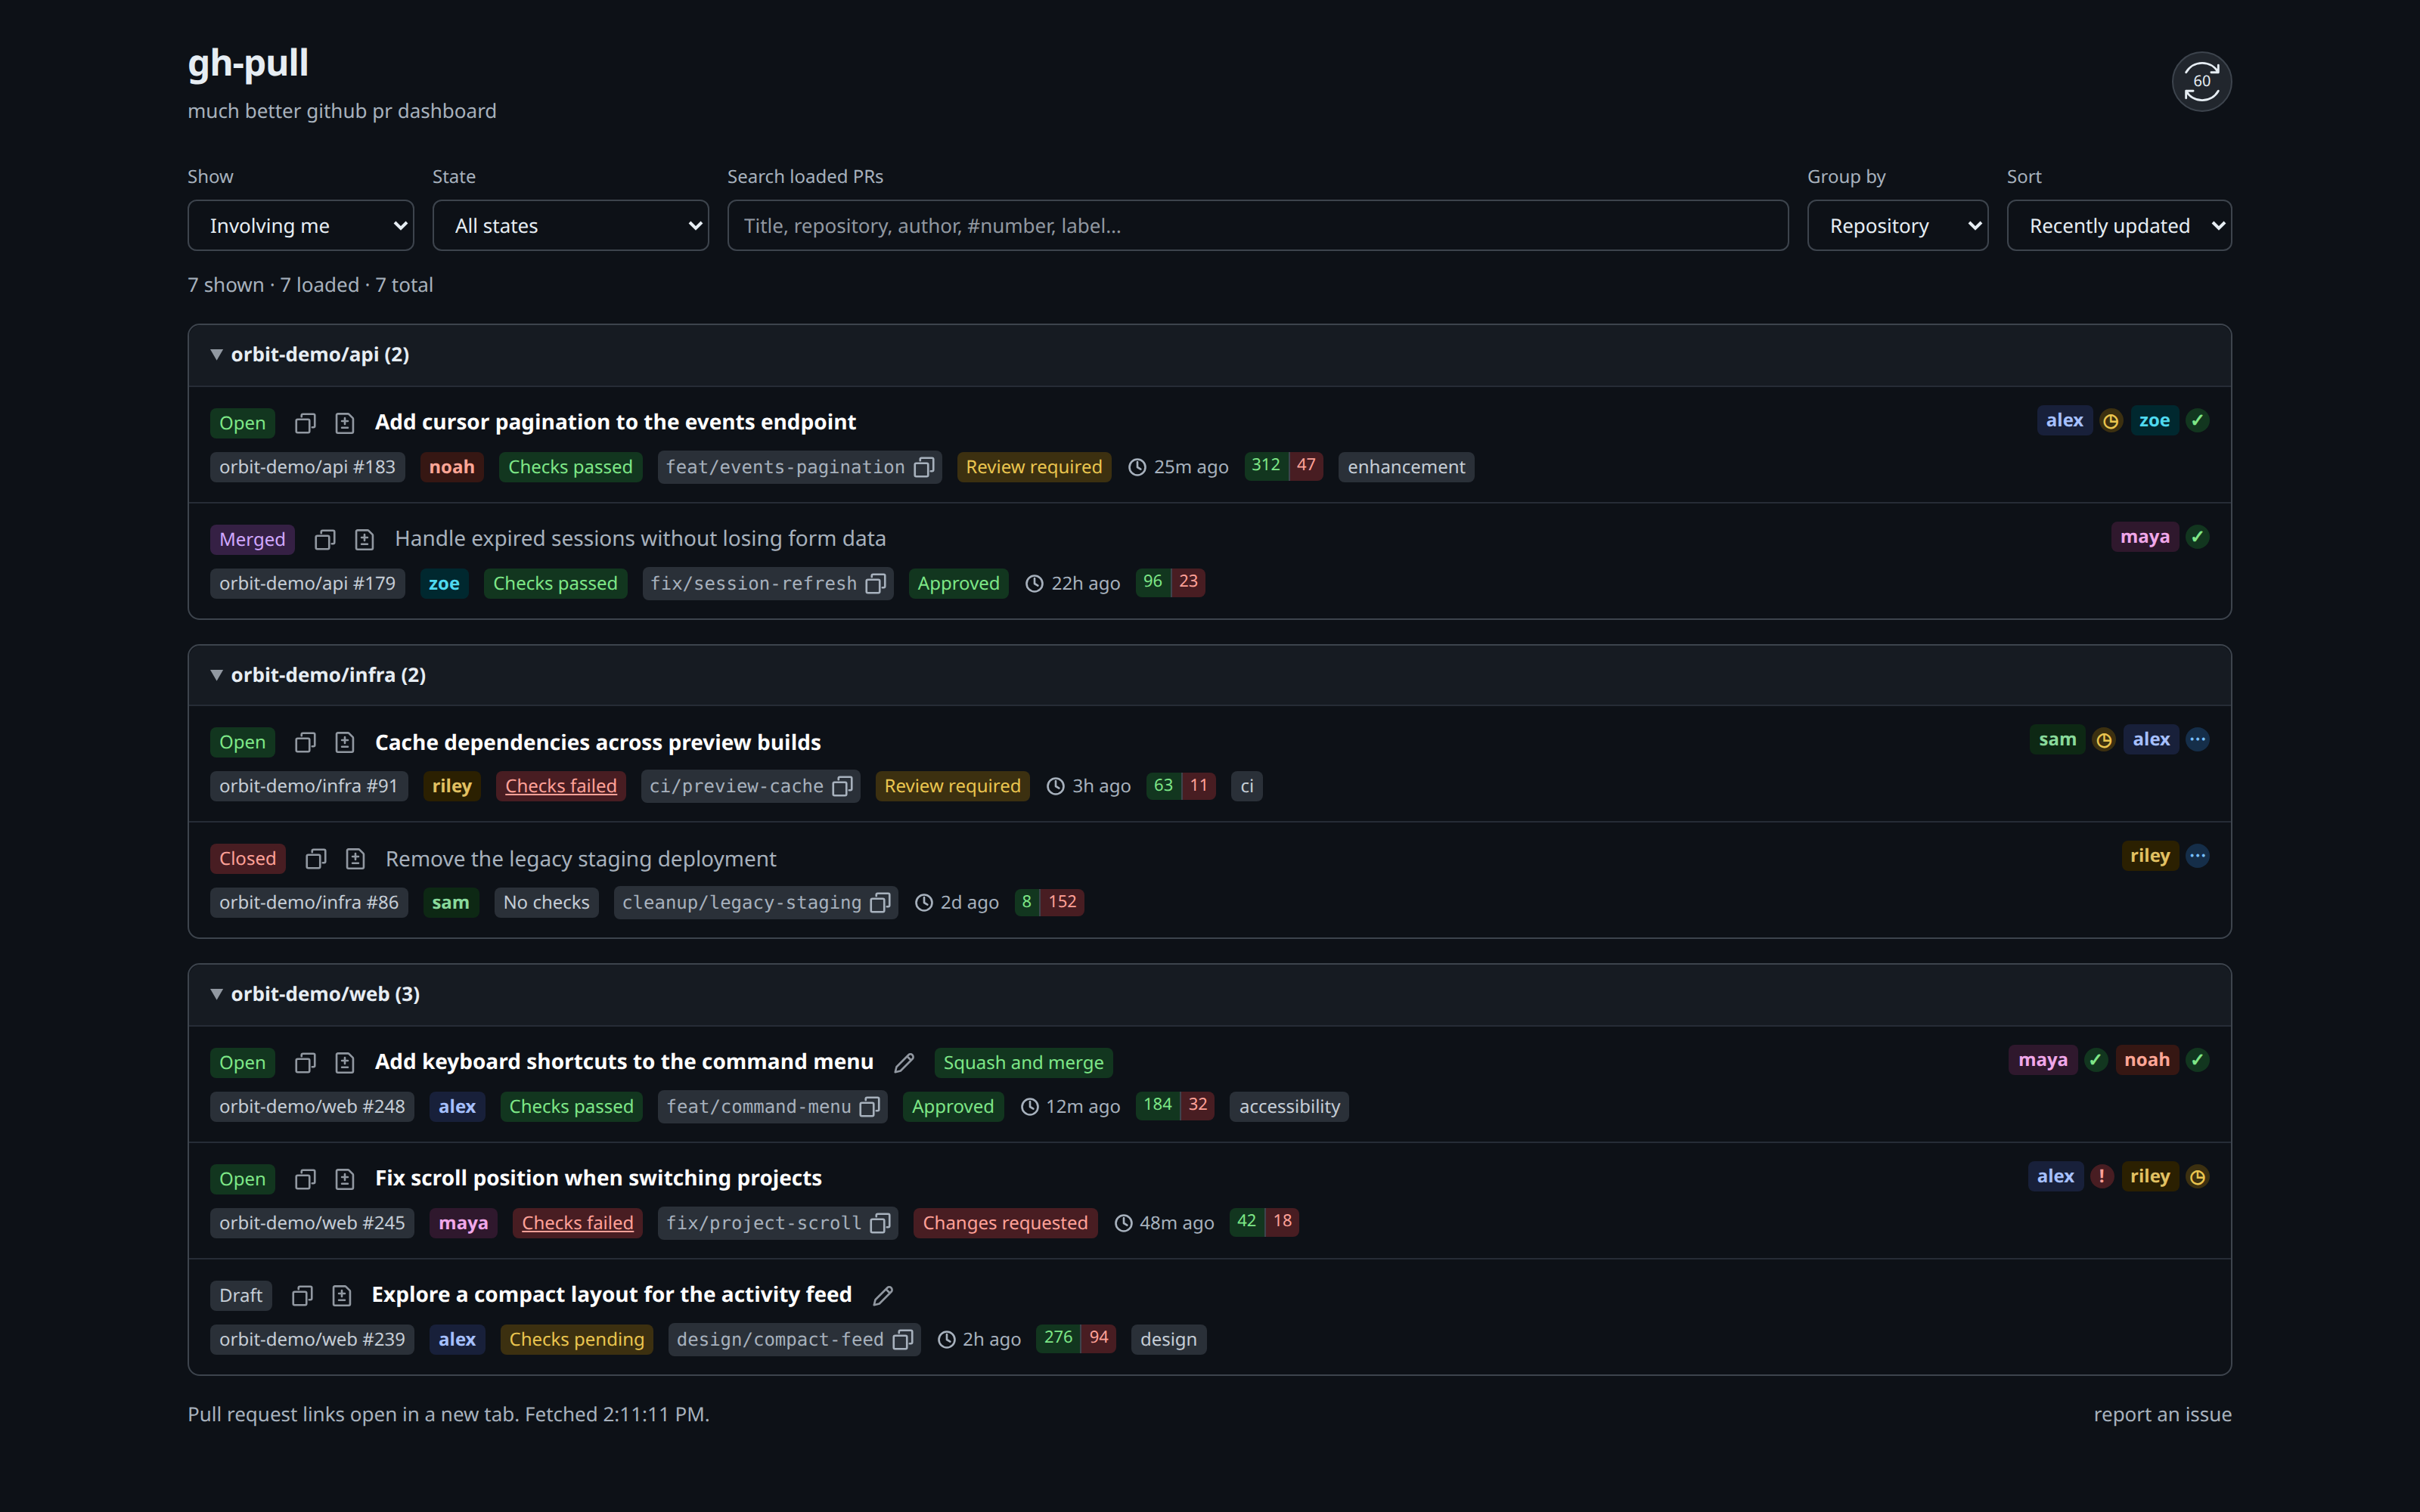Click the enhancement label on PR #183
2420x1512 pixels.
tap(1406, 467)
